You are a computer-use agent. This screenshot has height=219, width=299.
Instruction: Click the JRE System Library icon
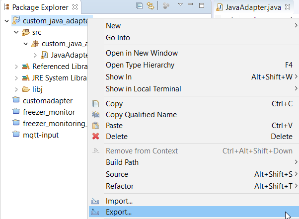[x=26, y=78]
